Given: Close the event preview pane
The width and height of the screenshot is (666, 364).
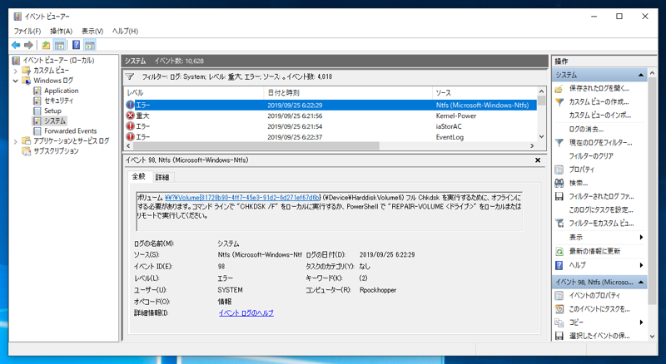Looking at the screenshot, I should coord(538,160).
